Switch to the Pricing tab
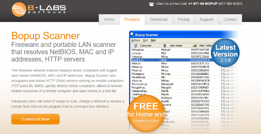The height and width of the screenshot is (134, 261). [x=183, y=19]
